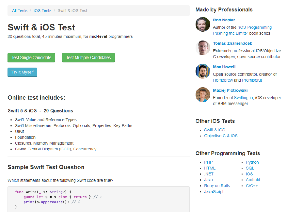This screenshot has width=287, height=212.
Task: Open the Ruby on Rails test
Action: coord(217,186)
